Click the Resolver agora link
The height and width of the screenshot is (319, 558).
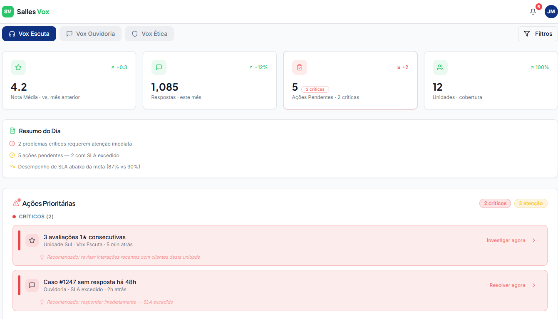click(507, 285)
